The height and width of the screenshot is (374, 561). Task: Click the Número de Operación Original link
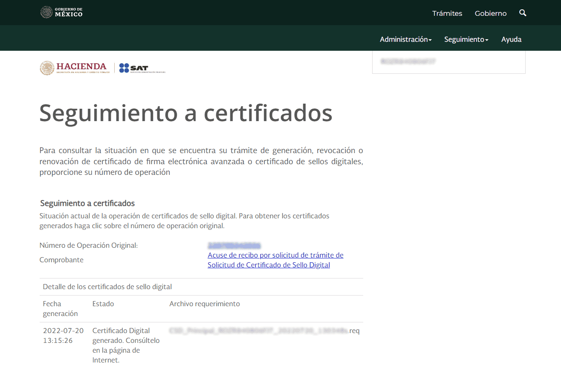234,245
